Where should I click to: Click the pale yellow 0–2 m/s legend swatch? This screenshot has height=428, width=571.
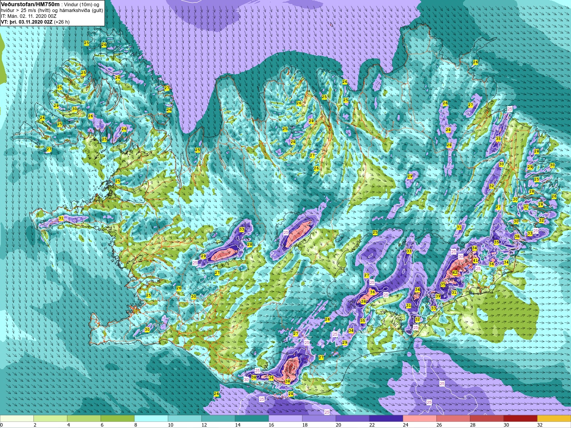[17, 419]
